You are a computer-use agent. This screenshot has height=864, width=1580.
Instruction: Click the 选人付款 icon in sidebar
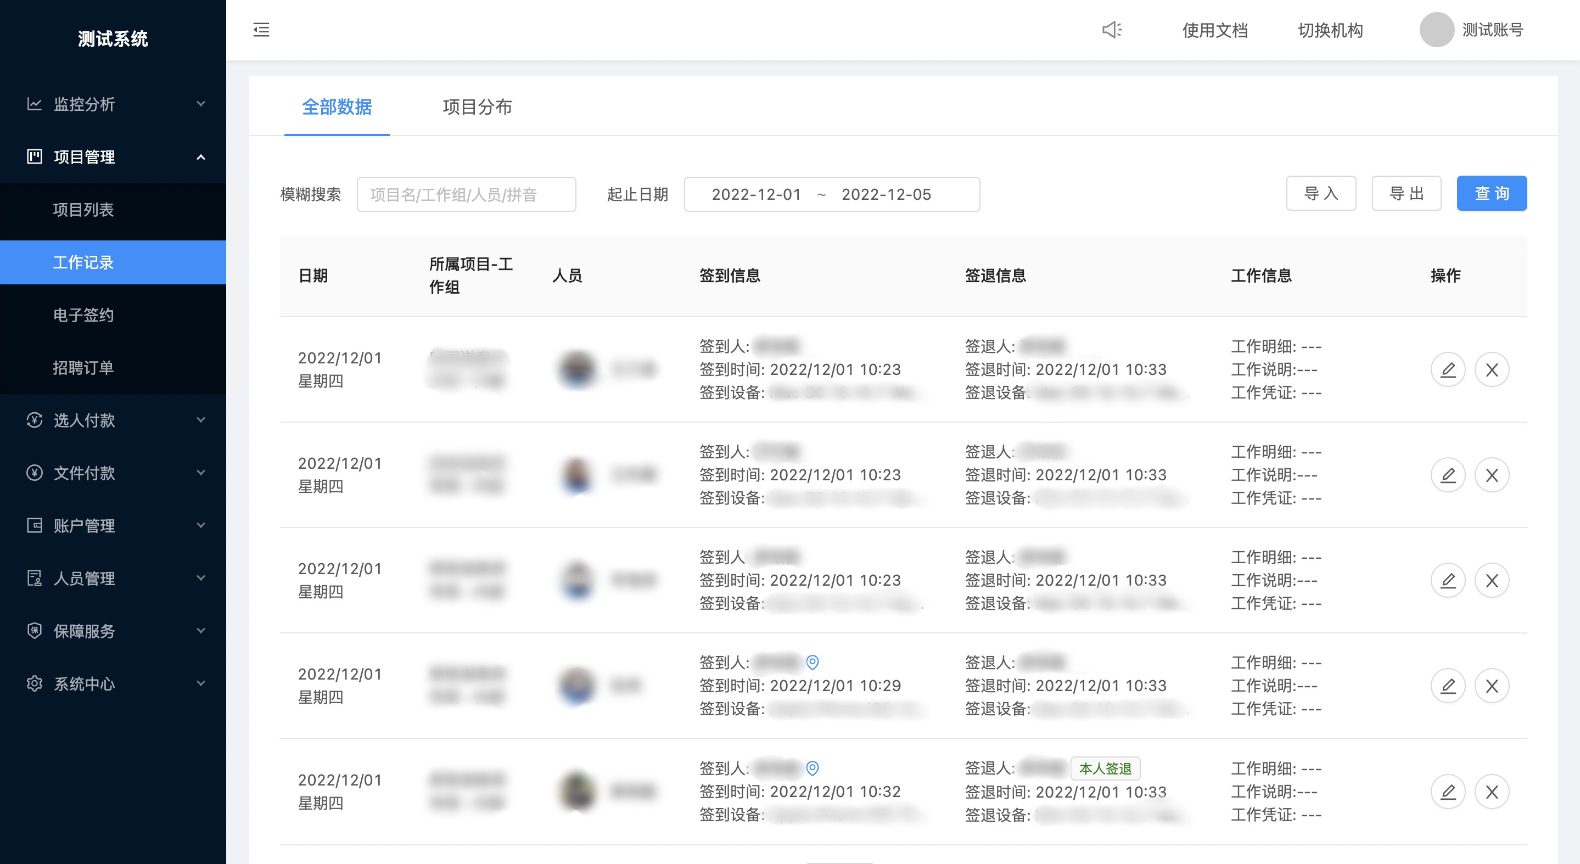(35, 420)
